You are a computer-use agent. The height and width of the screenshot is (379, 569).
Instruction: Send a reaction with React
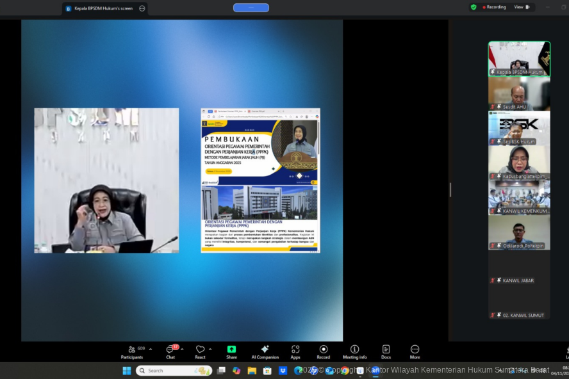click(x=200, y=351)
